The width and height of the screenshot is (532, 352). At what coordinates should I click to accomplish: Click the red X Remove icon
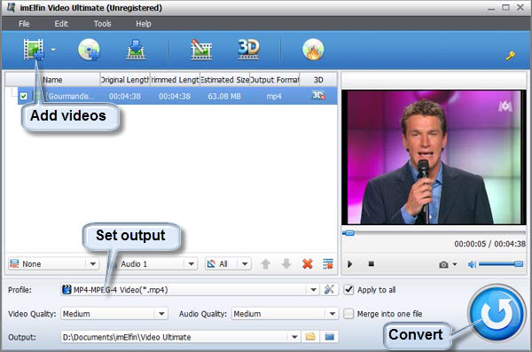coord(307,263)
